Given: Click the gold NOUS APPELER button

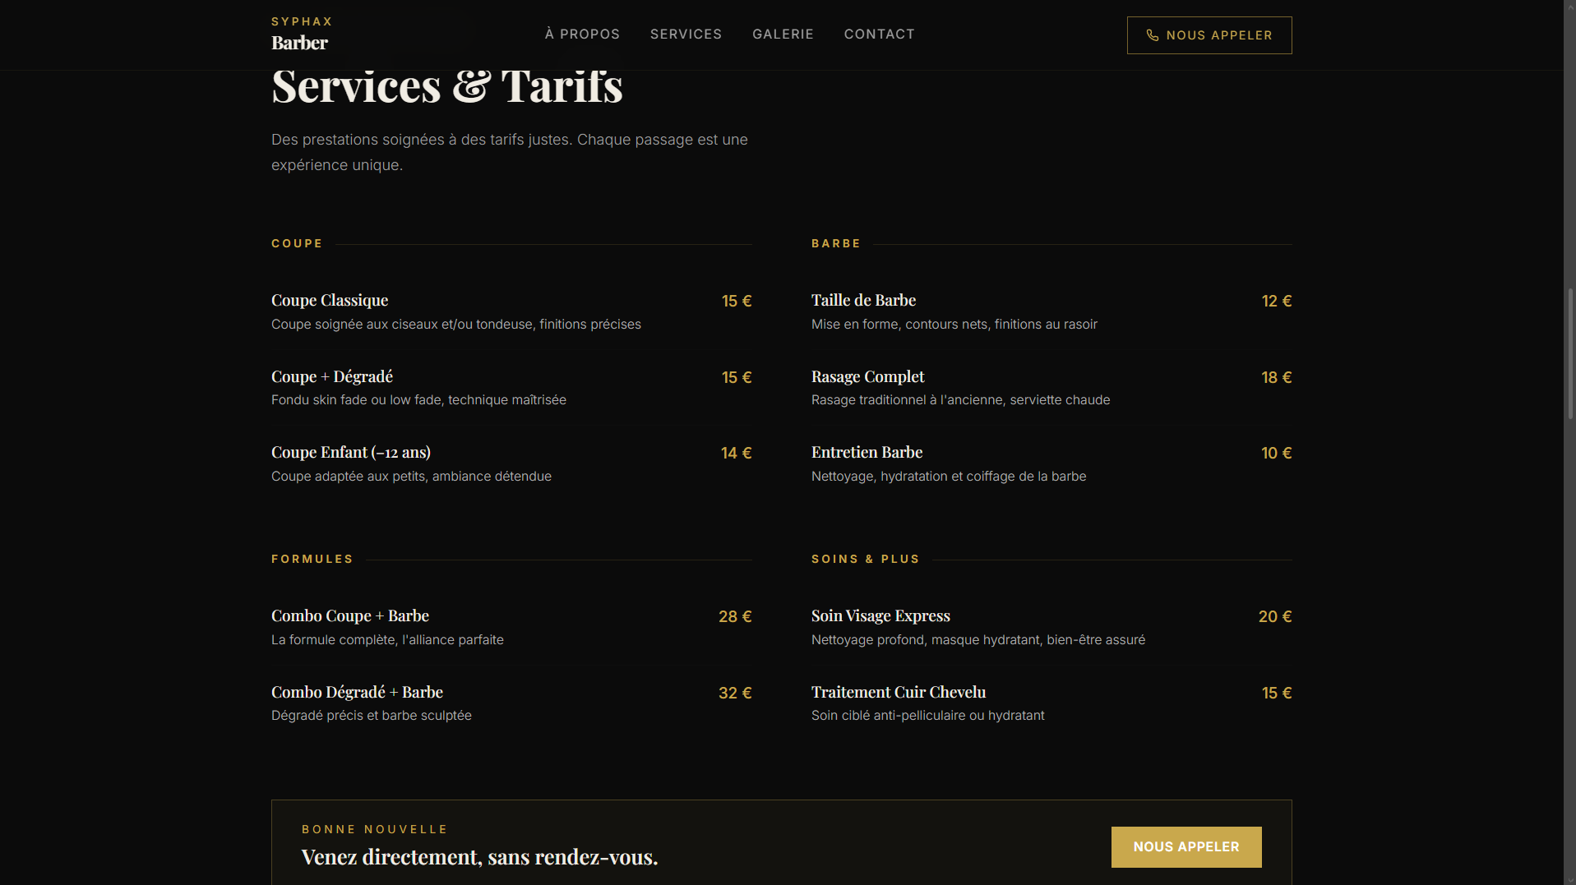Looking at the screenshot, I should tap(1185, 847).
